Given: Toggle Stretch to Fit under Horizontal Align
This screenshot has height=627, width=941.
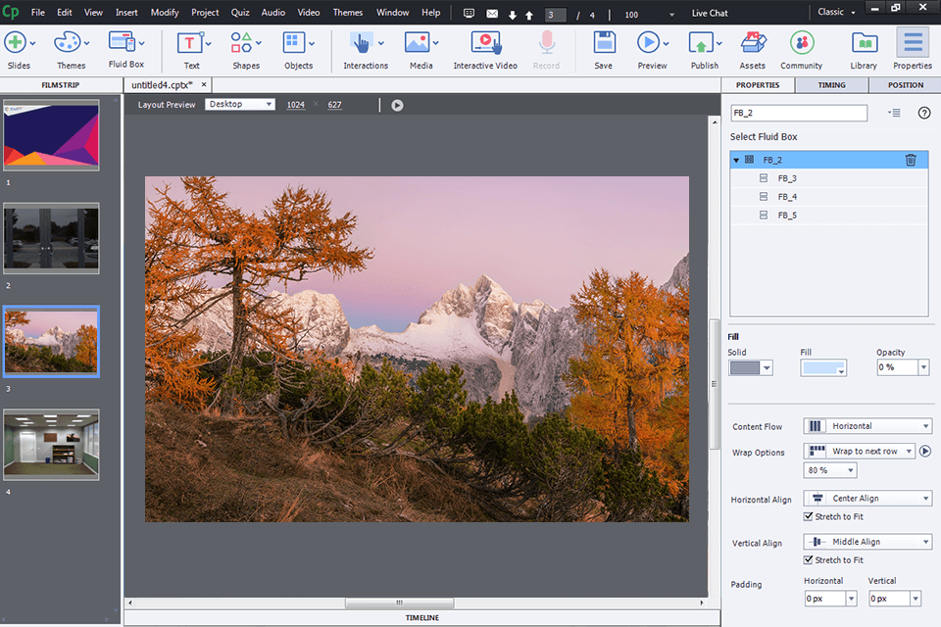Looking at the screenshot, I should [x=809, y=516].
